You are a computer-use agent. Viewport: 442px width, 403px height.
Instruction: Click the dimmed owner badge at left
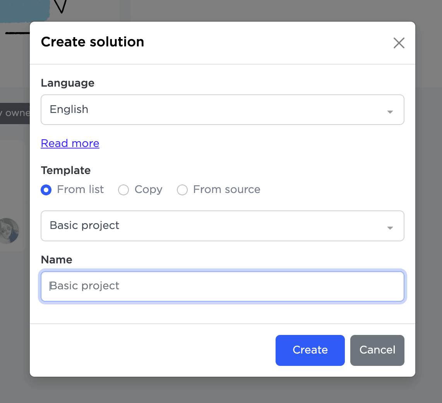(x=15, y=113)
